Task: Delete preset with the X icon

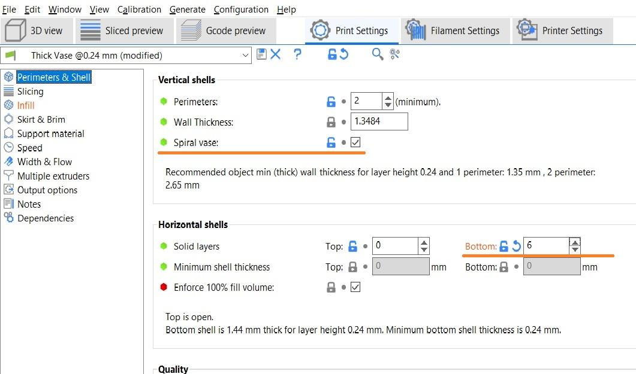Action: point(275,54)
